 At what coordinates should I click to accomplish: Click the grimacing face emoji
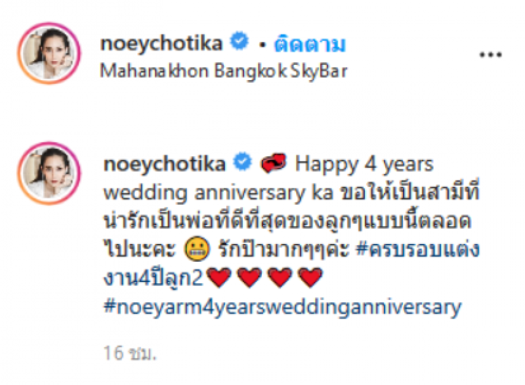pyautogui.click(x=198, y=249)
